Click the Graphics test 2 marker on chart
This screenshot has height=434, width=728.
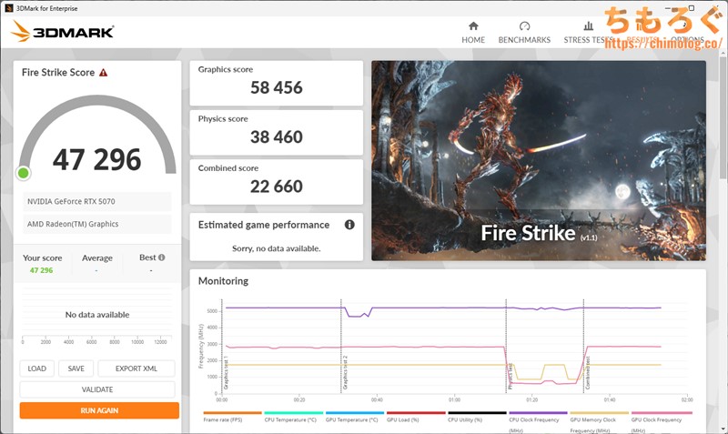point(345,372)
